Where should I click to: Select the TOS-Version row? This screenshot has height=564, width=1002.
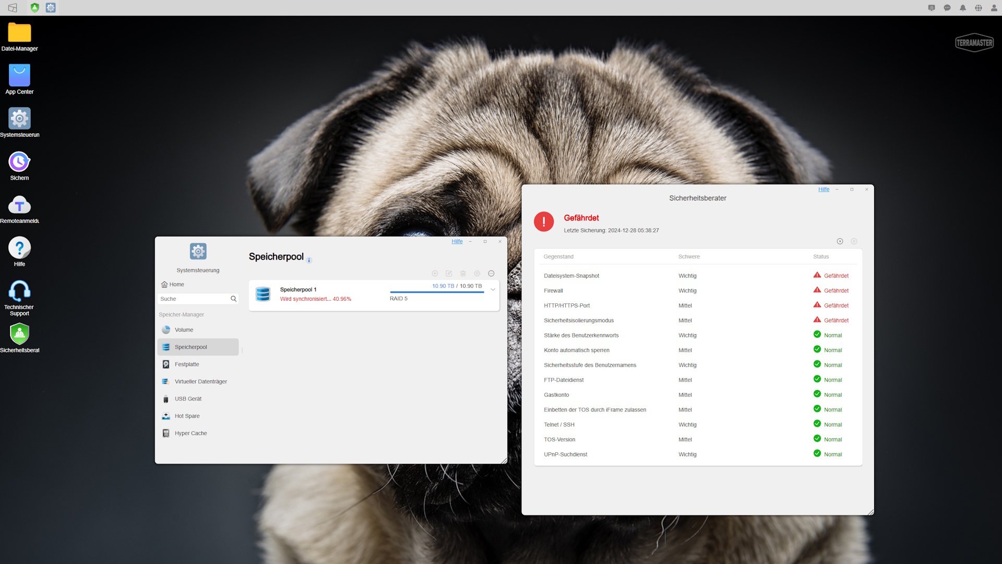[698, 440]
